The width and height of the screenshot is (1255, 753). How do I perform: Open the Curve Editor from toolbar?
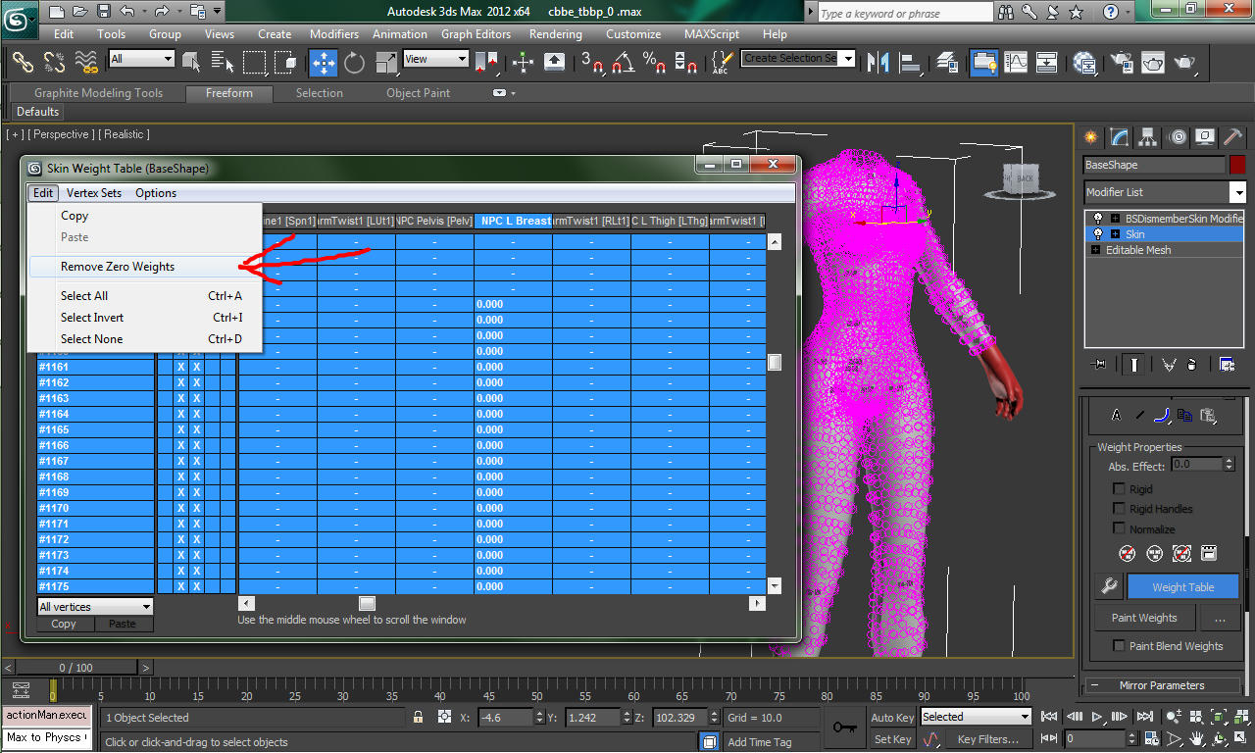pos(1015,62)
